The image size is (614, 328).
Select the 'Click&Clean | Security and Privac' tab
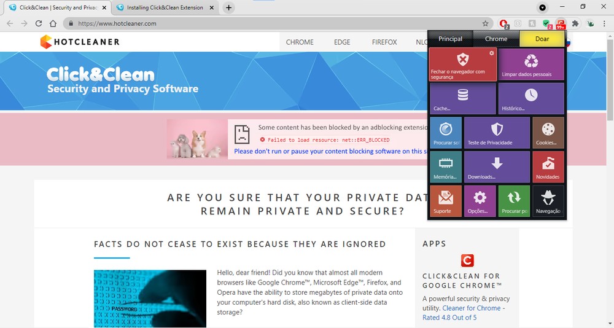58,7
